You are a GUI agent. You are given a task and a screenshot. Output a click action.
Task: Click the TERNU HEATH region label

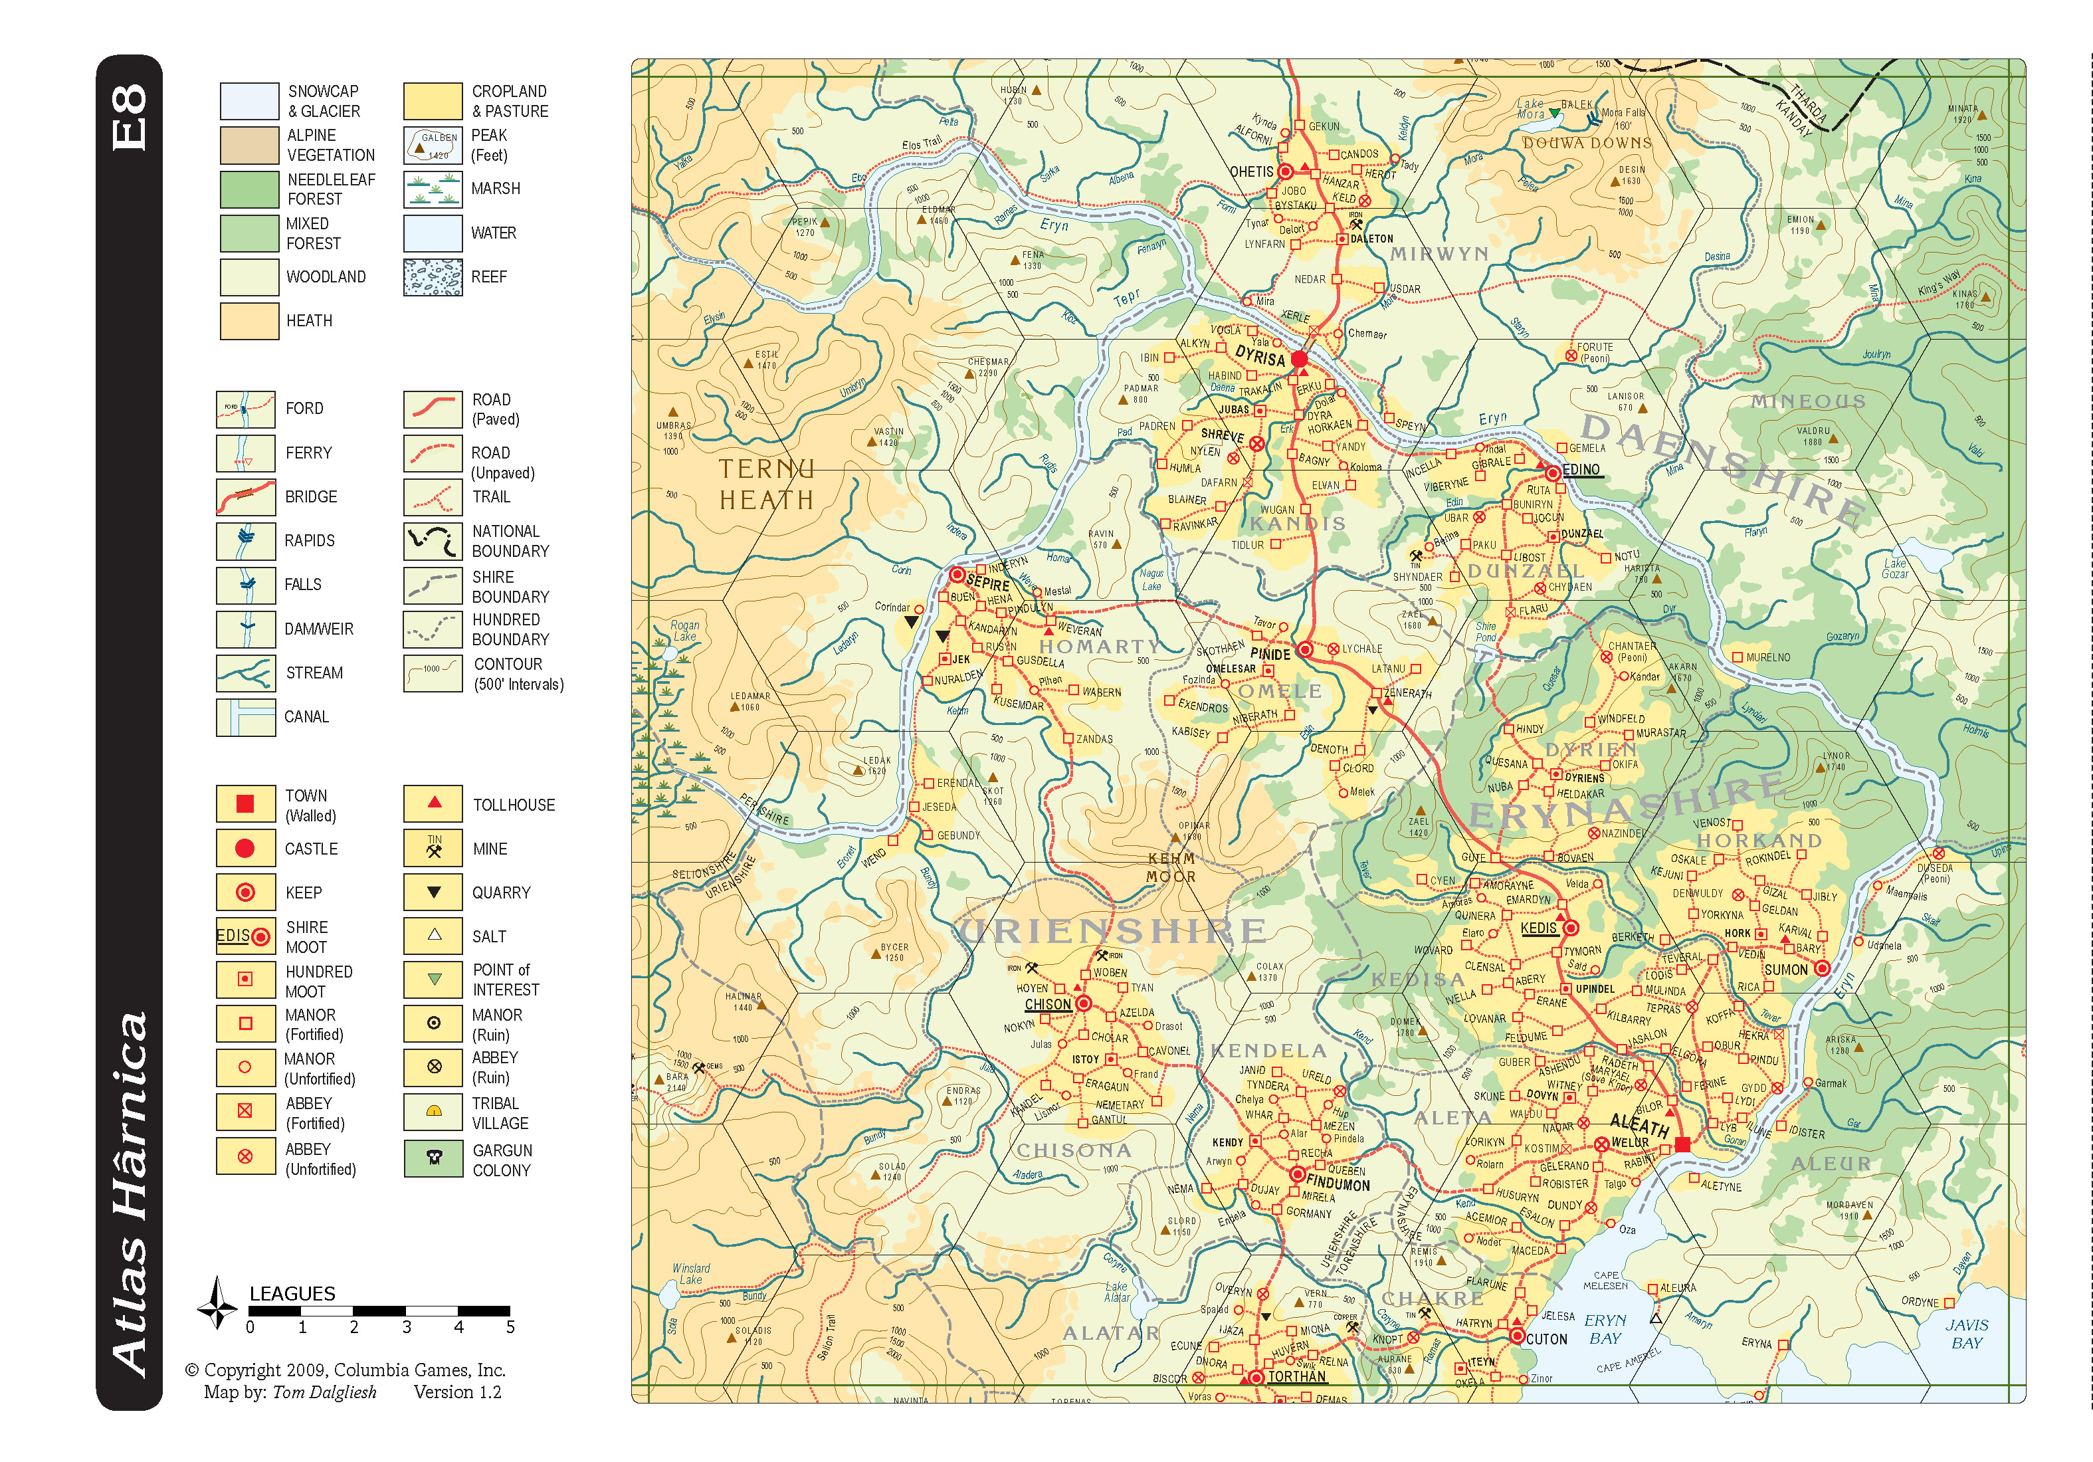tap(765, 484)
